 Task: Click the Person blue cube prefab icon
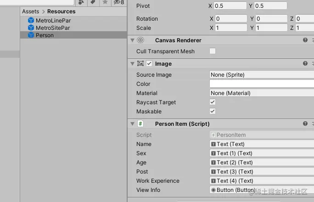point(31,35)
